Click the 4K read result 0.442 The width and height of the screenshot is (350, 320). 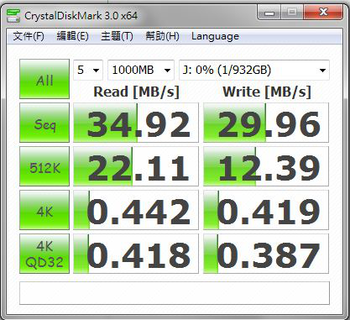tap(136, 210)
